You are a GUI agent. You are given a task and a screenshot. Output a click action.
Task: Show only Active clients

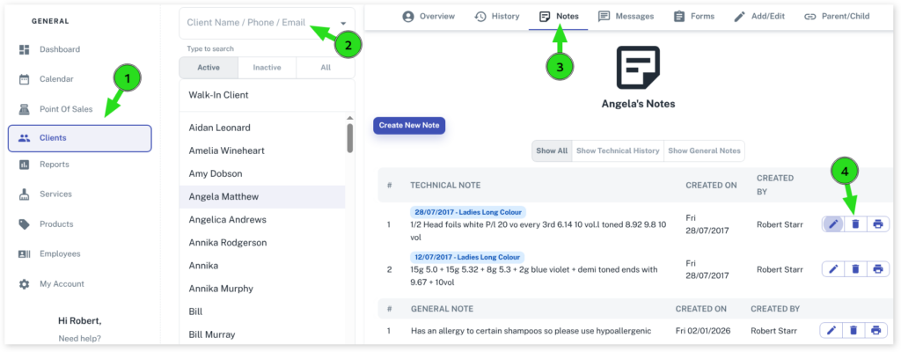point(209,68)
